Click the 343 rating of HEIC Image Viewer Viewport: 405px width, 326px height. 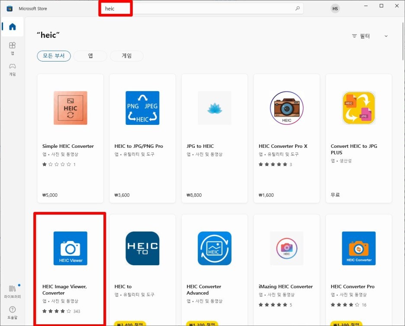(77, 311)
